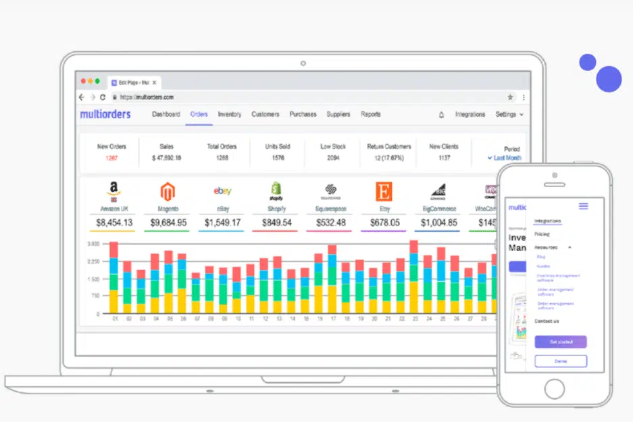Go to the Customers tab

click(265, 115)
